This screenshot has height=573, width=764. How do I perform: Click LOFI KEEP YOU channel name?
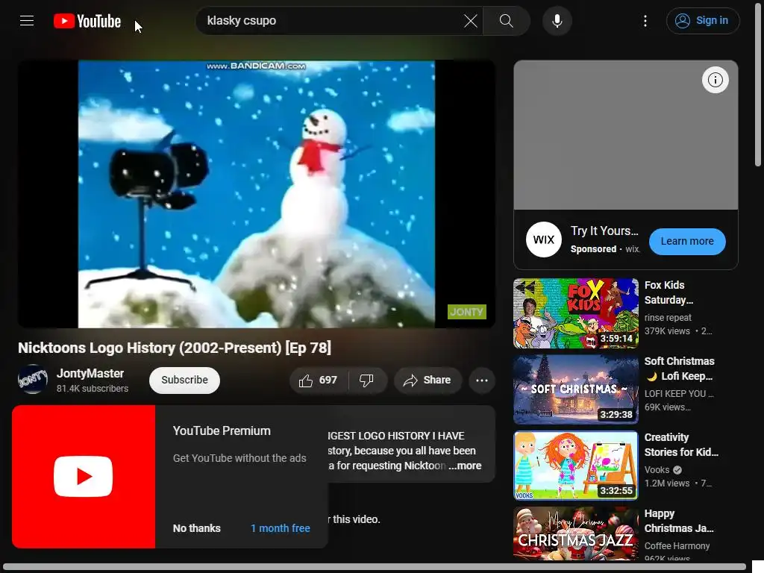[679, 394]
